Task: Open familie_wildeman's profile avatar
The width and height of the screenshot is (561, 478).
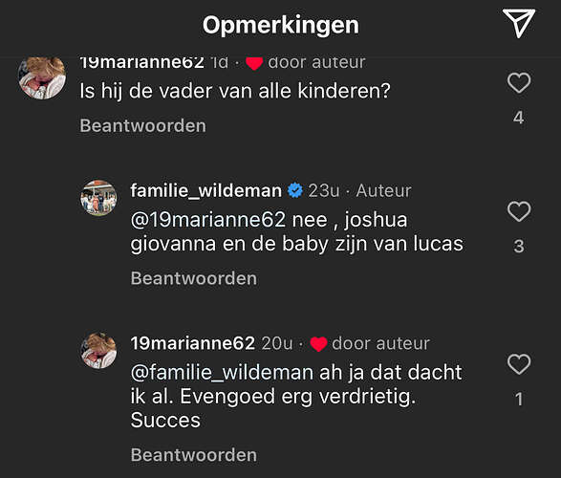Action: [98, 198]
